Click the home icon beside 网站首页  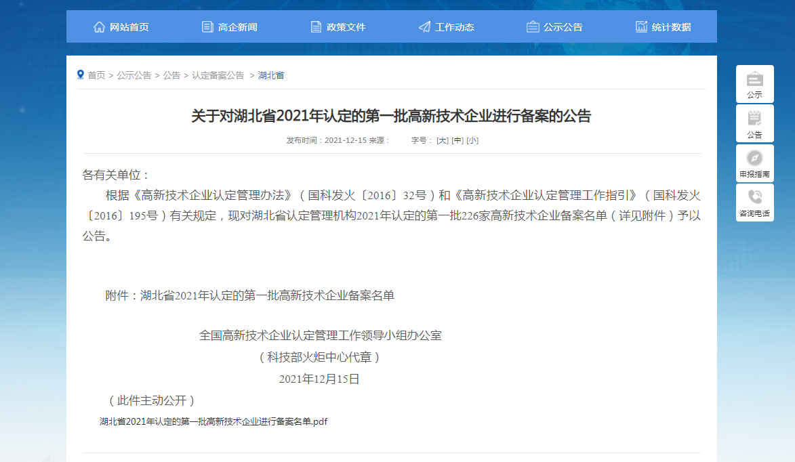click(x=99, y=27)
